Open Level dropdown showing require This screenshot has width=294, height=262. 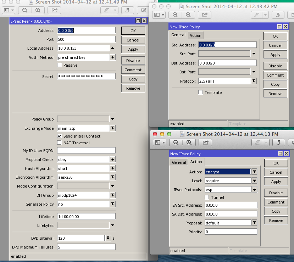tap(254, 181)
